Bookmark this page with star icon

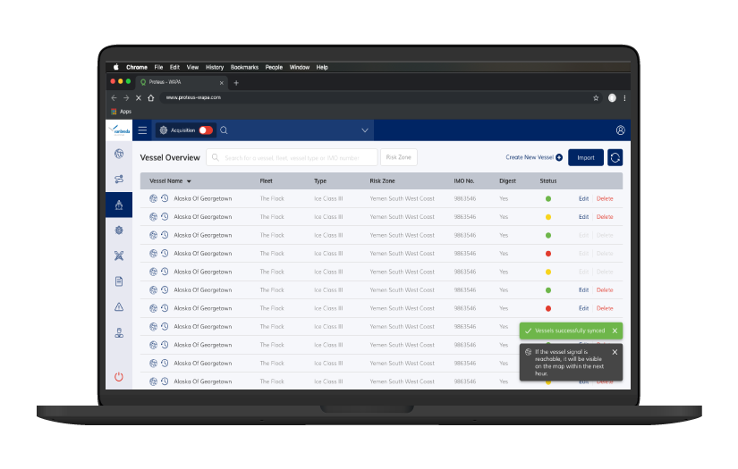[x=596, y=97]
